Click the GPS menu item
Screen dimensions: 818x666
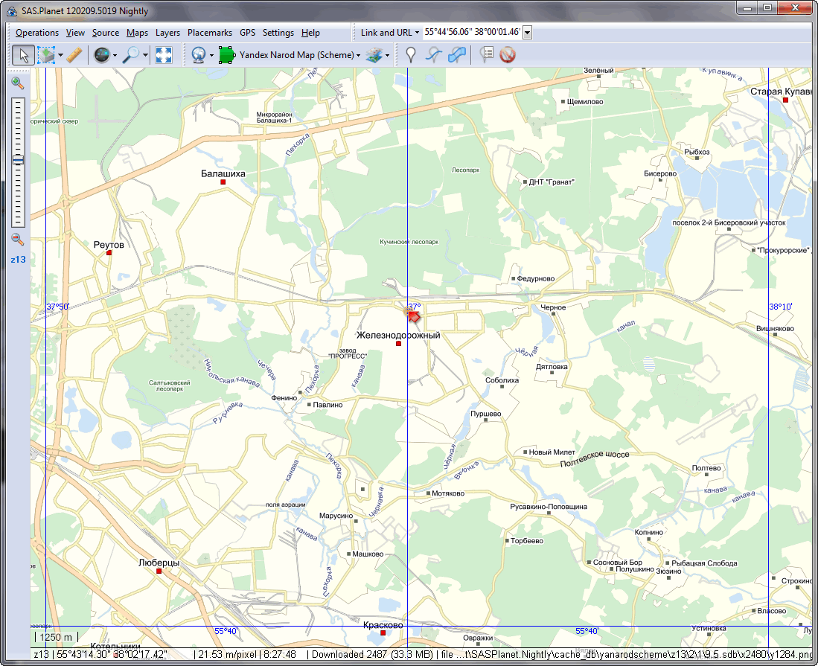(247, 33)
